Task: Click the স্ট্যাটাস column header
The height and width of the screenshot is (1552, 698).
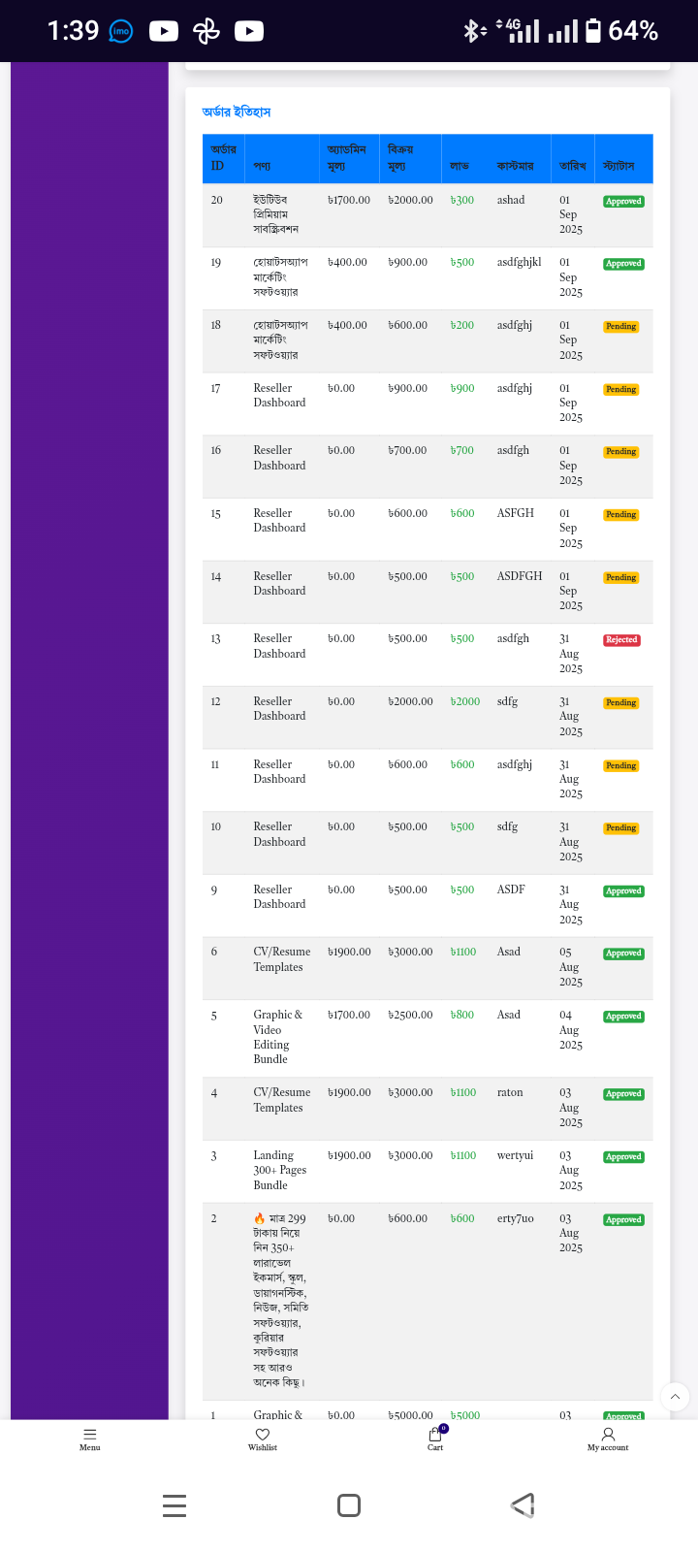Action: (x=619, y=166)
